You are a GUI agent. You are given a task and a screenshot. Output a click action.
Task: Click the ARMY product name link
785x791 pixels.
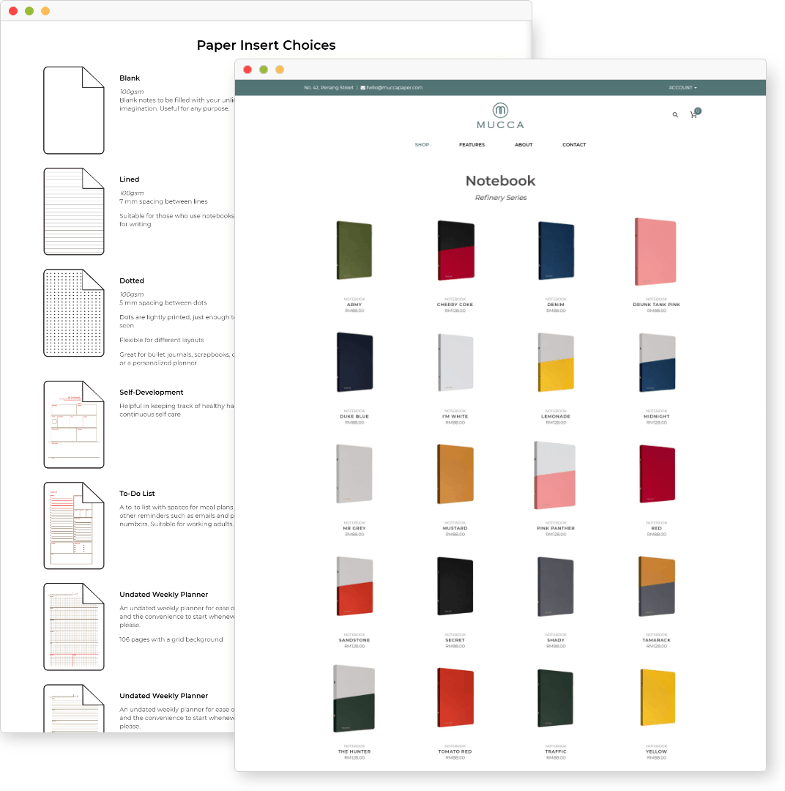click(x=354, y=305)
